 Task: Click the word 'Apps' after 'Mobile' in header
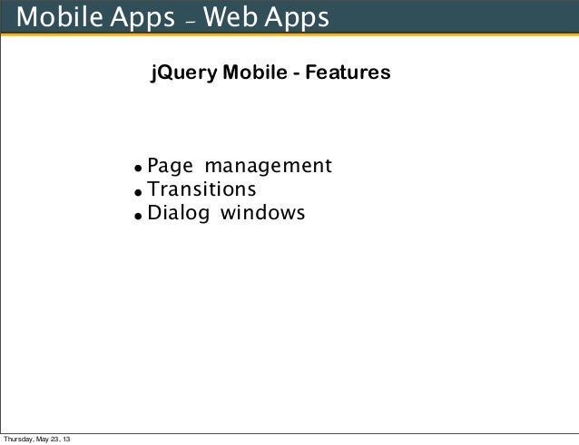click(142, 18)
